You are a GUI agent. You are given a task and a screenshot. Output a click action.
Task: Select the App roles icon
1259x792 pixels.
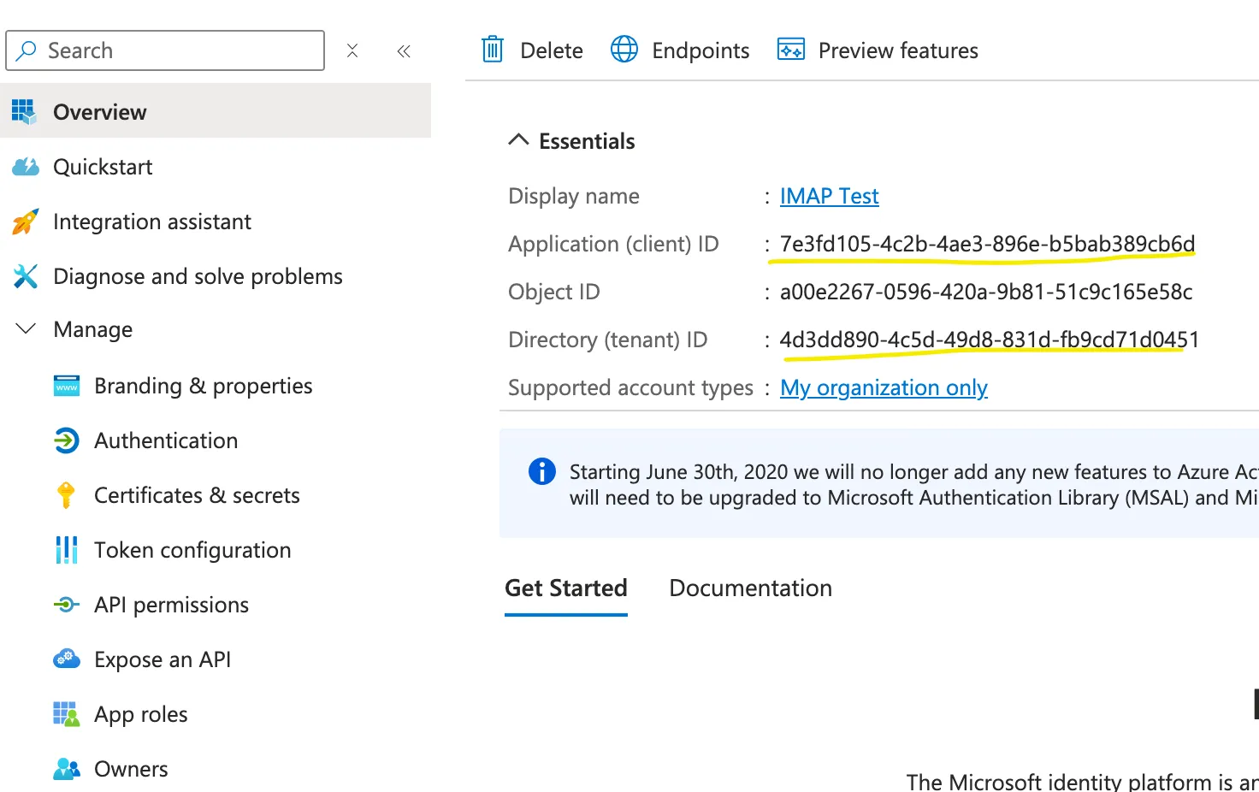pos(66,714)
